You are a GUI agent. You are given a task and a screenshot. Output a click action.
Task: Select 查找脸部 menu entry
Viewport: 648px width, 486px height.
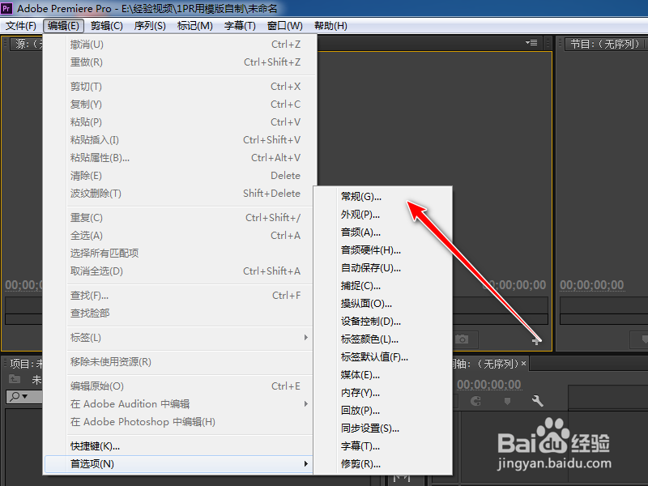(178, 313)
